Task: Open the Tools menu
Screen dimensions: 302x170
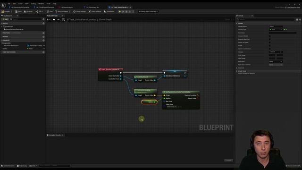Action: pos(48,4)
